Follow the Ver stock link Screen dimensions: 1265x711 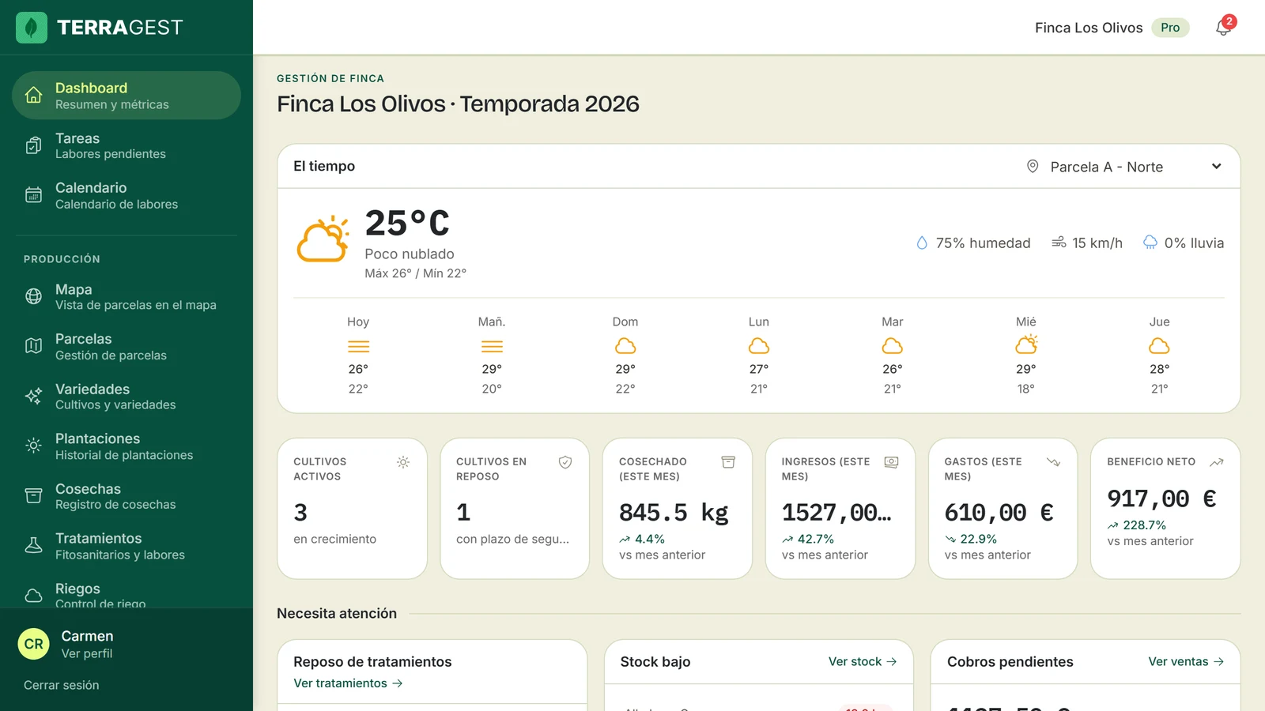863,662
